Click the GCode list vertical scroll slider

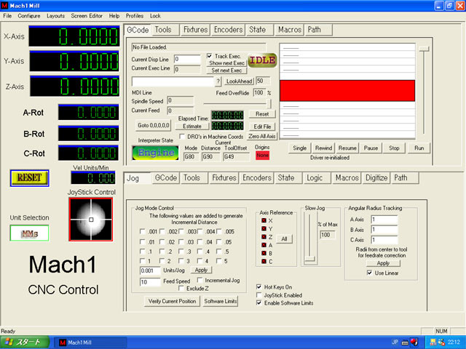[424, 49]
